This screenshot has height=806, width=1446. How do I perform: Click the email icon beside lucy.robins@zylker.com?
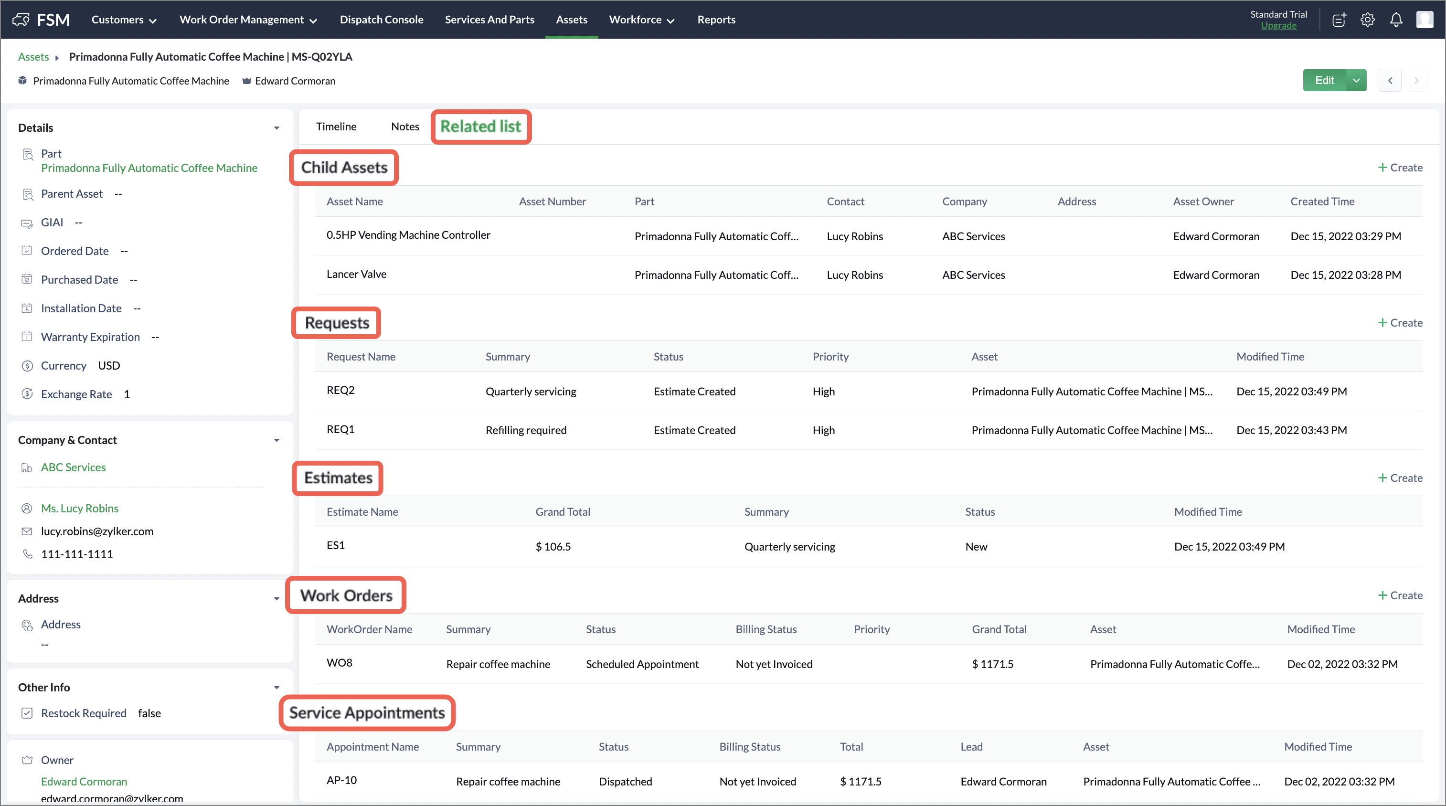tap(26, 531)
